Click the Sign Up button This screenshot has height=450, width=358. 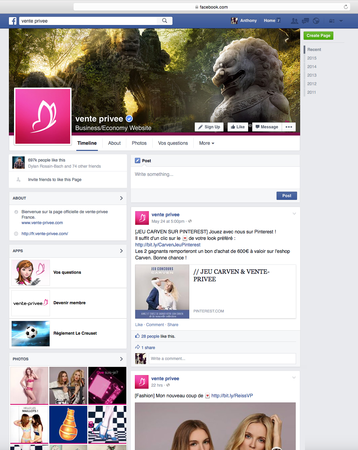click(x=209, y=127)
